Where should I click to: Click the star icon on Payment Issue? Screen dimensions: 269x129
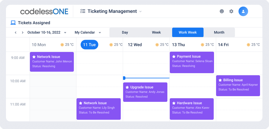tap(174, 56)
